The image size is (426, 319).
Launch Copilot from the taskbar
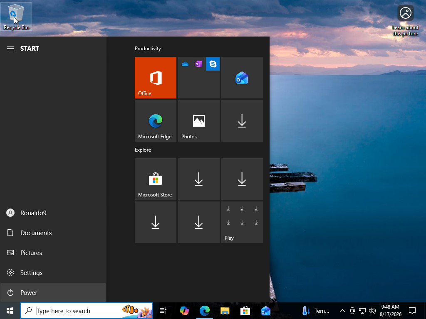pos(184,311)
